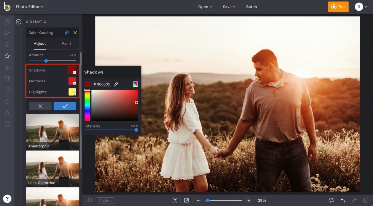Open the Save dropdown menu

tap(228, 6)
